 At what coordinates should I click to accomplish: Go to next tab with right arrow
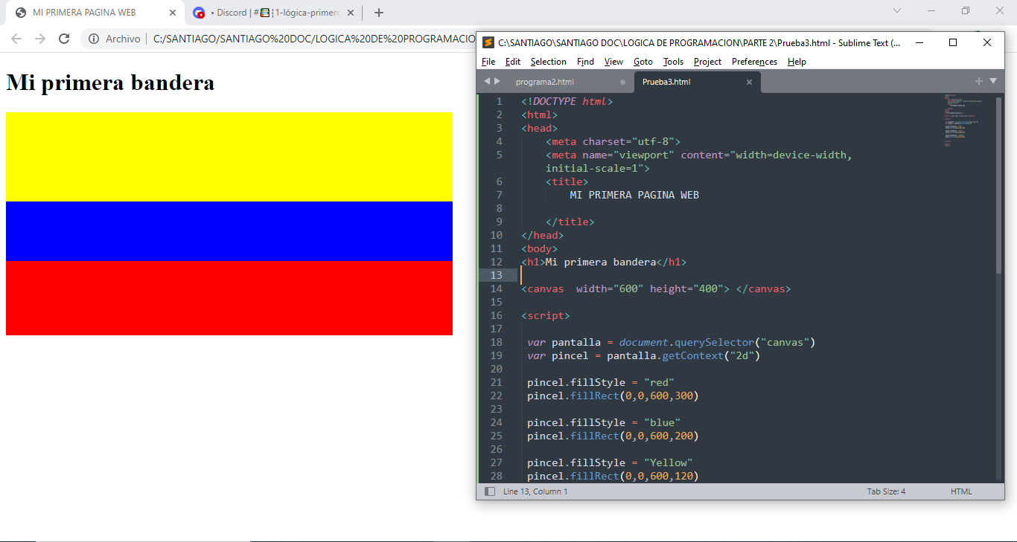497,81
